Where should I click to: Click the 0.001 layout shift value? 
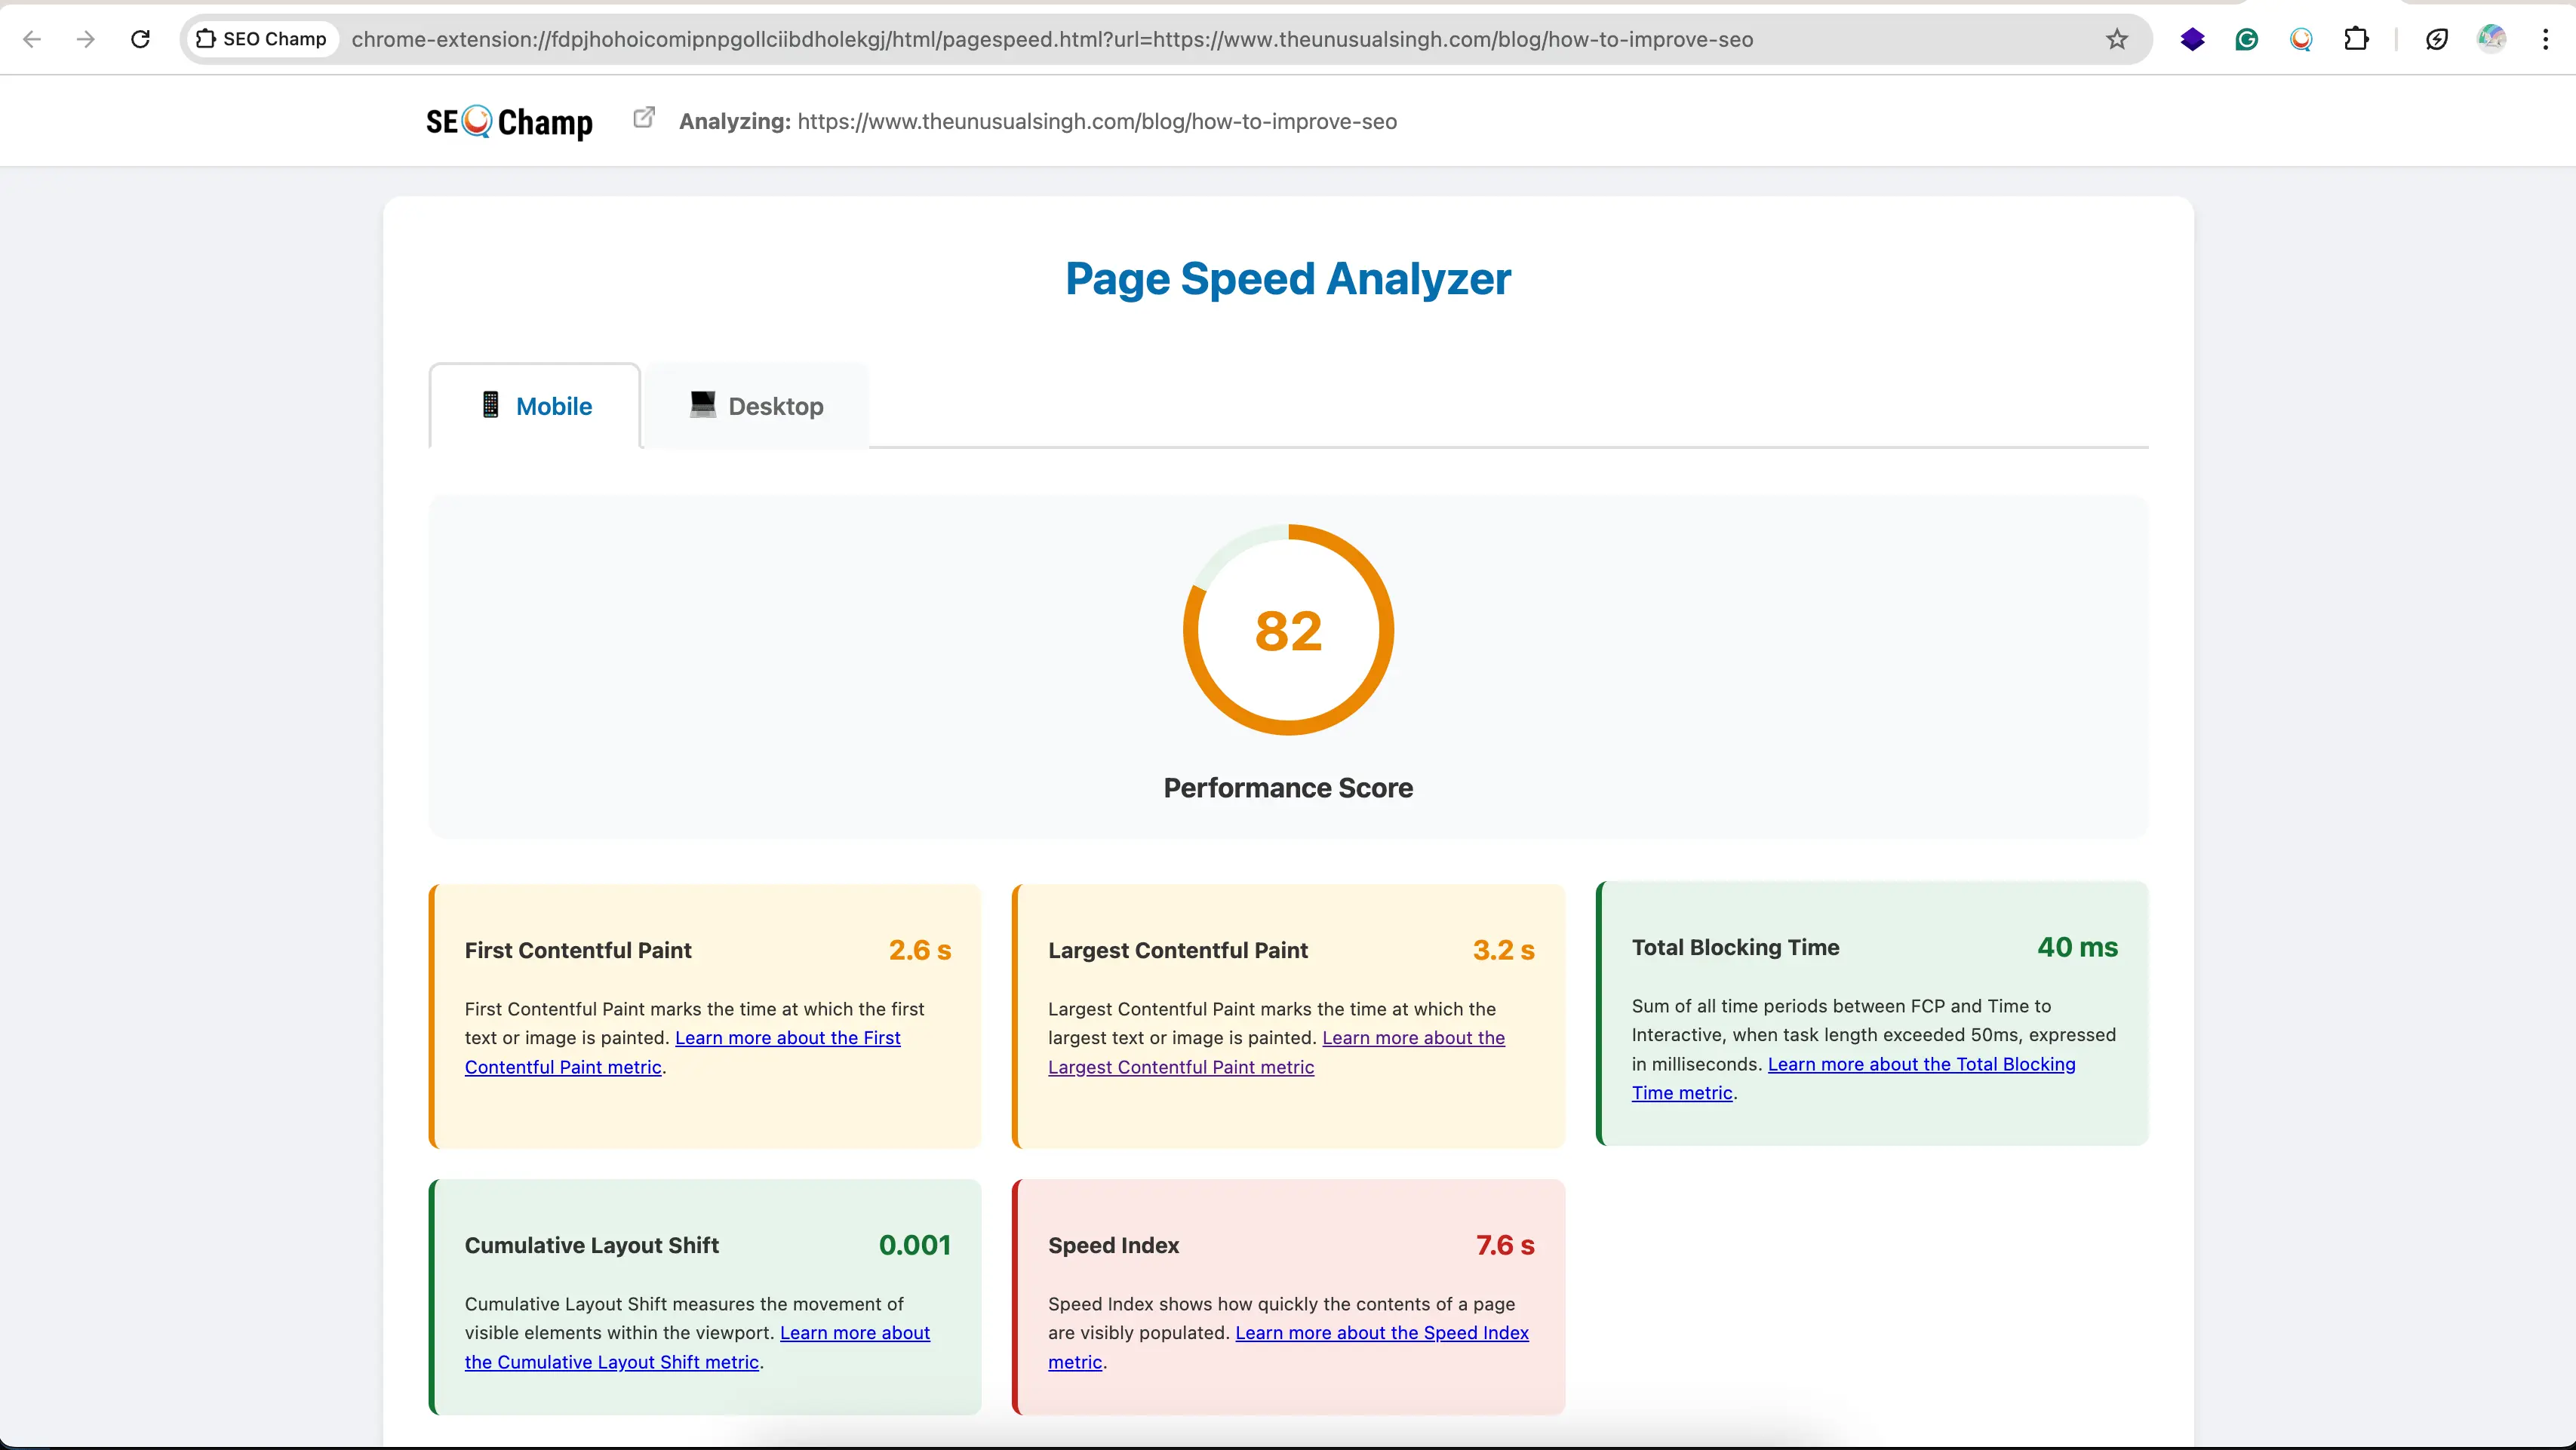(x=915, y=1245)
